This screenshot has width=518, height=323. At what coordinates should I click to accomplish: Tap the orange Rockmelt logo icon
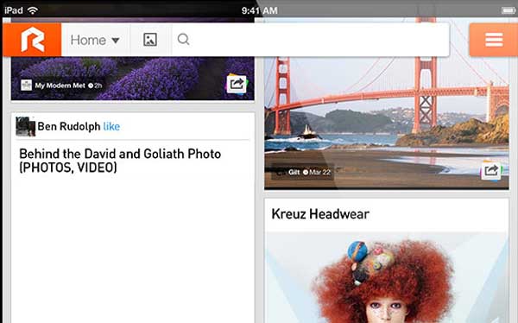point(32,40)
